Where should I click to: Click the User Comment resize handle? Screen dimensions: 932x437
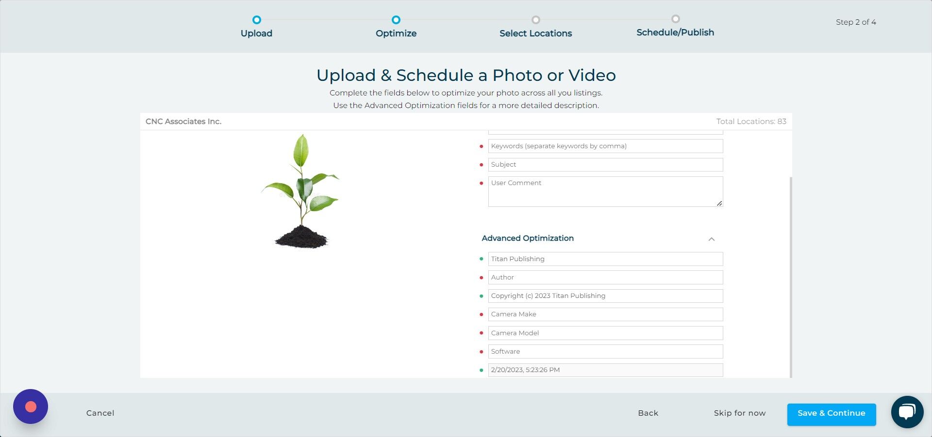(719, 203)
